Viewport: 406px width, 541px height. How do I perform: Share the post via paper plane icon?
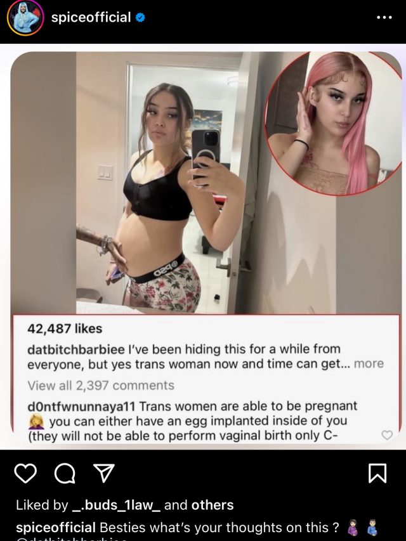(104, 473)
